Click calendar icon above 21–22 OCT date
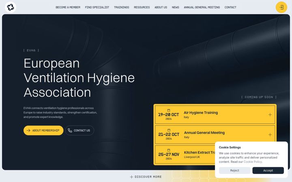The width and height of the screenshot is (292, 182). pyautogui.click(x=169, y=130)
